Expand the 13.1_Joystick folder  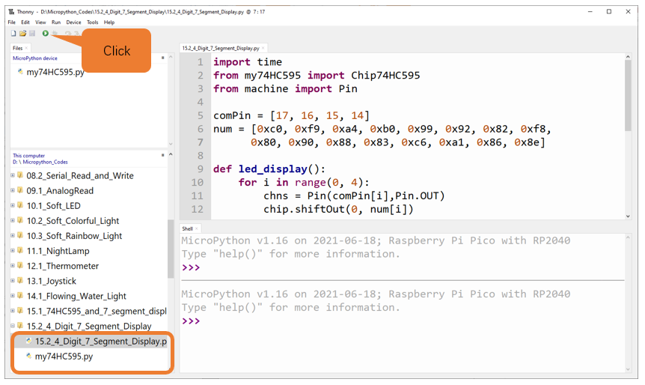[12, 281]
